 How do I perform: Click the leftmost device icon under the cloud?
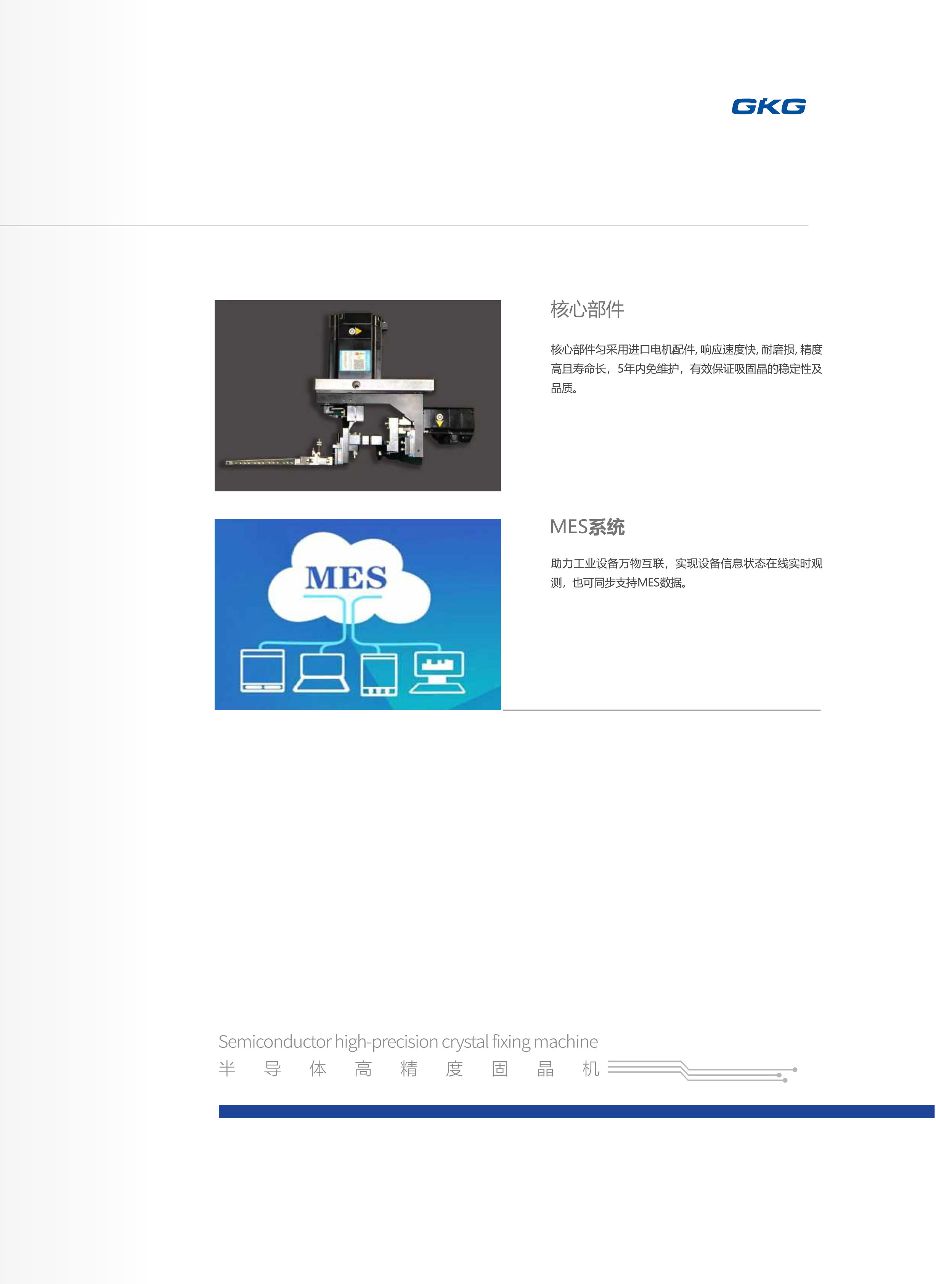[x=262, y=671]
